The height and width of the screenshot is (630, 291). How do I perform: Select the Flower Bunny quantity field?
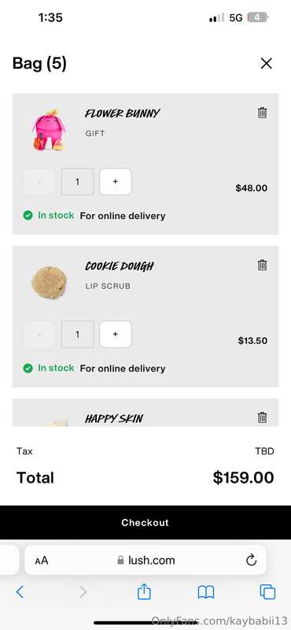(77, 182)
